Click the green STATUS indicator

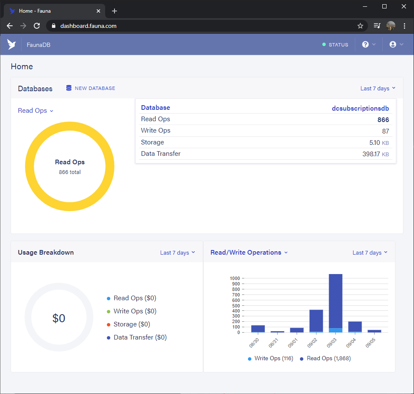point(335,45)
